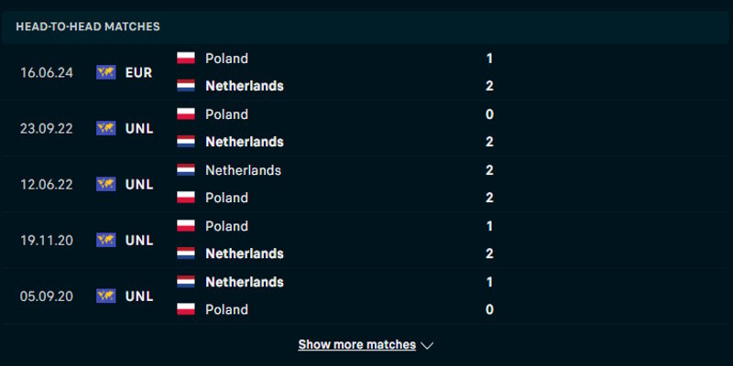Click Poland flag in the 23.09.22 match
Screen dimensions: 733x366
pos(186,114)
